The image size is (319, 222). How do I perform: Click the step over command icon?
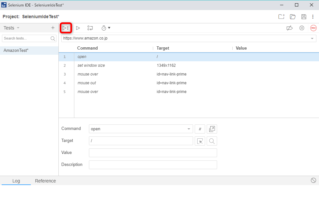tap(90, 28)
